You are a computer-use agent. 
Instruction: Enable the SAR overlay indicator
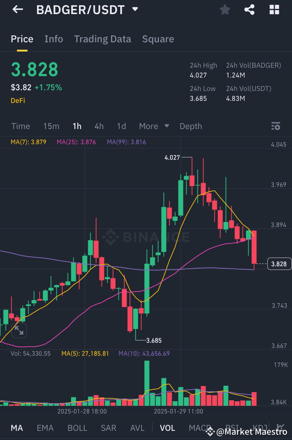108,428
